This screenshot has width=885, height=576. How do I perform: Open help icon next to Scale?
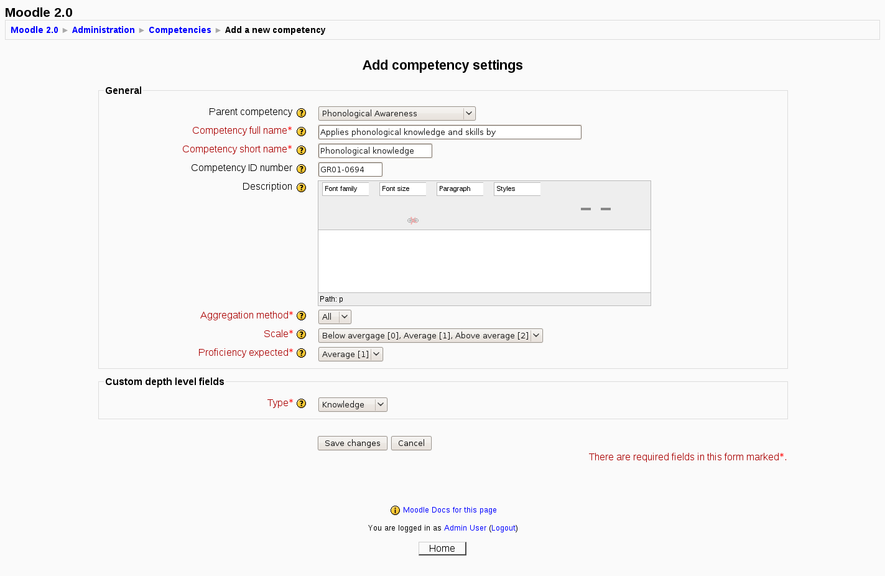[x=302, y=335]
